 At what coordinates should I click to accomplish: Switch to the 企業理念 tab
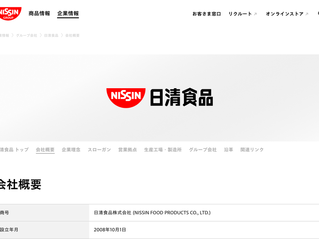pyautogui.click(x=71, y=150)
